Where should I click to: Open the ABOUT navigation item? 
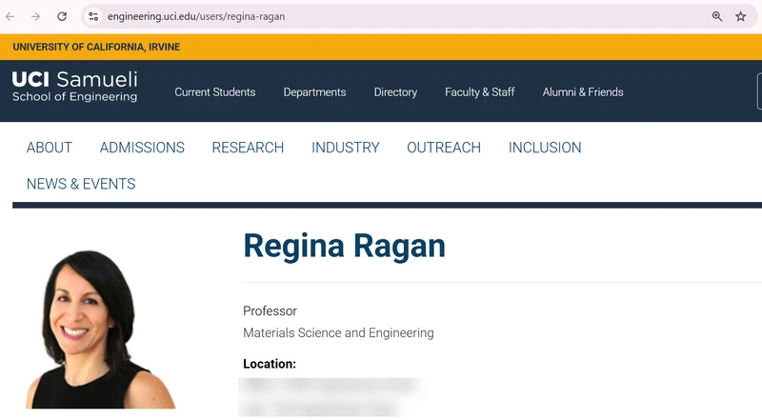[x=50, y=148]
